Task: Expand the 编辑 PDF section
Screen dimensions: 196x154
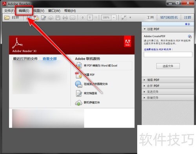Action: 168,80
